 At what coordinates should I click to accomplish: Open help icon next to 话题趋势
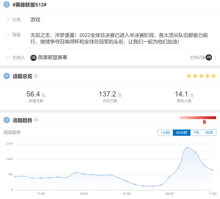36,120
